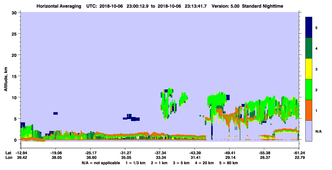Screen dimensions: 332x170
Task: Click the y-axis tick label 25
Action: coord(15,34)
